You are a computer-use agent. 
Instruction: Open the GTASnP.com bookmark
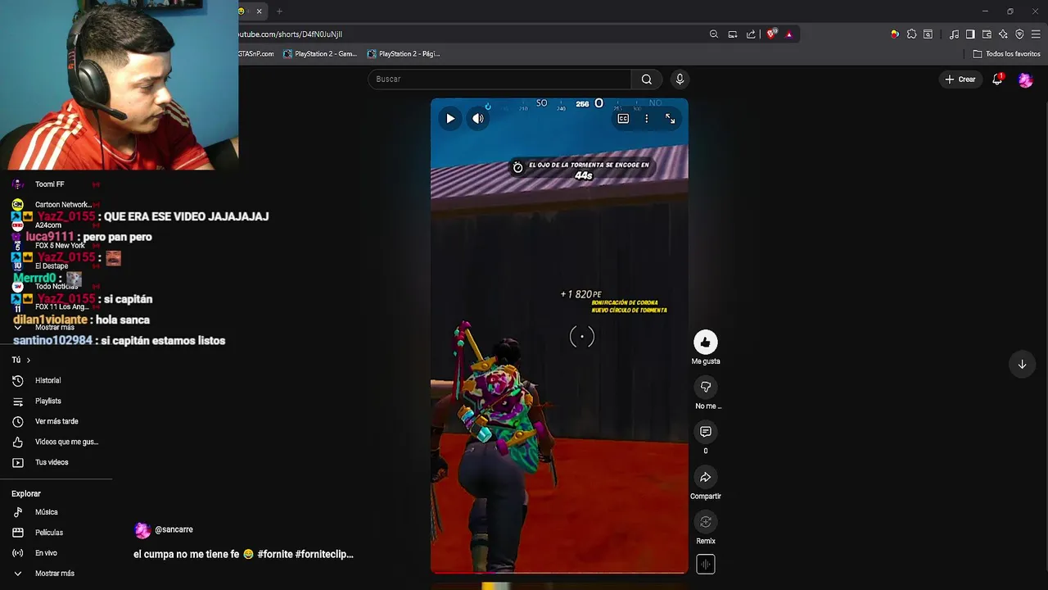click(x=256, y=54)
